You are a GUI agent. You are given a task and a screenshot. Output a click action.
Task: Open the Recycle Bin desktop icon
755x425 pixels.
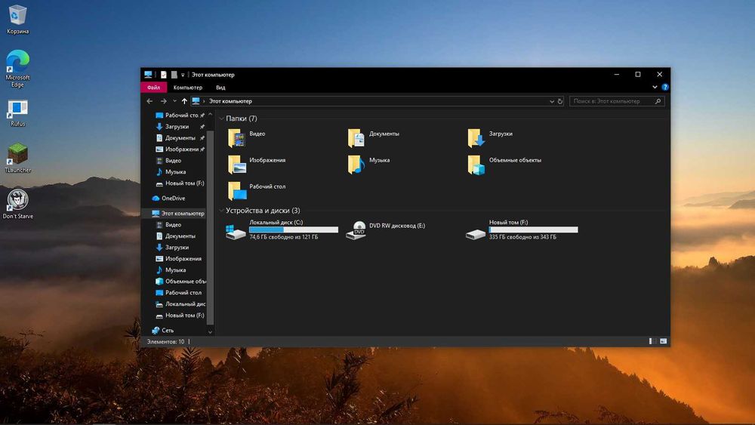17,20
